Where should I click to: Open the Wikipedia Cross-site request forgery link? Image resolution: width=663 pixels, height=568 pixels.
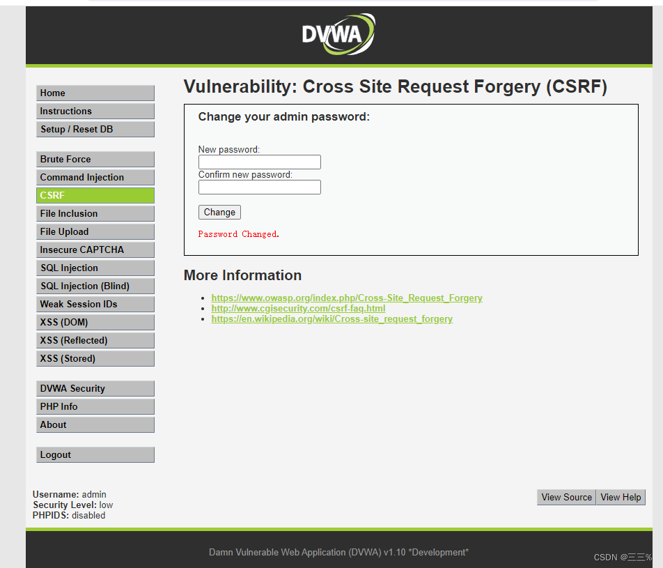[332, 319]
